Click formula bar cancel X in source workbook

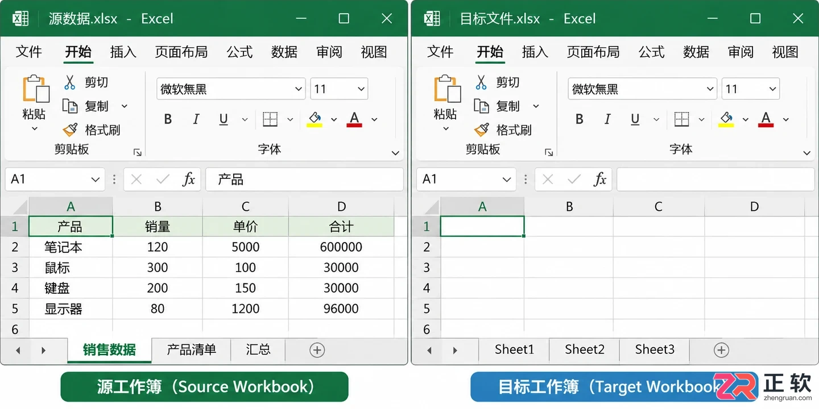[136, 180]
